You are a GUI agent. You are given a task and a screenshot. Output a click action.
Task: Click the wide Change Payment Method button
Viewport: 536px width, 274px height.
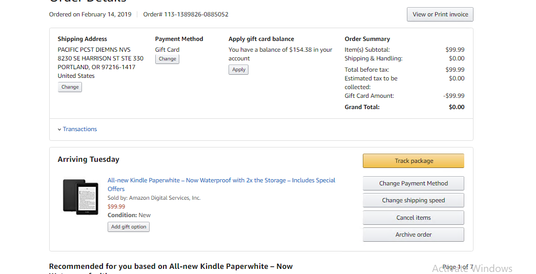click(x=413, y=183)
